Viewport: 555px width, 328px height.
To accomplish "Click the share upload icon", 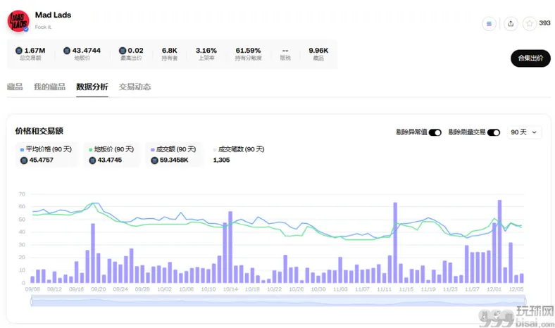I will (x=511, y=24).
